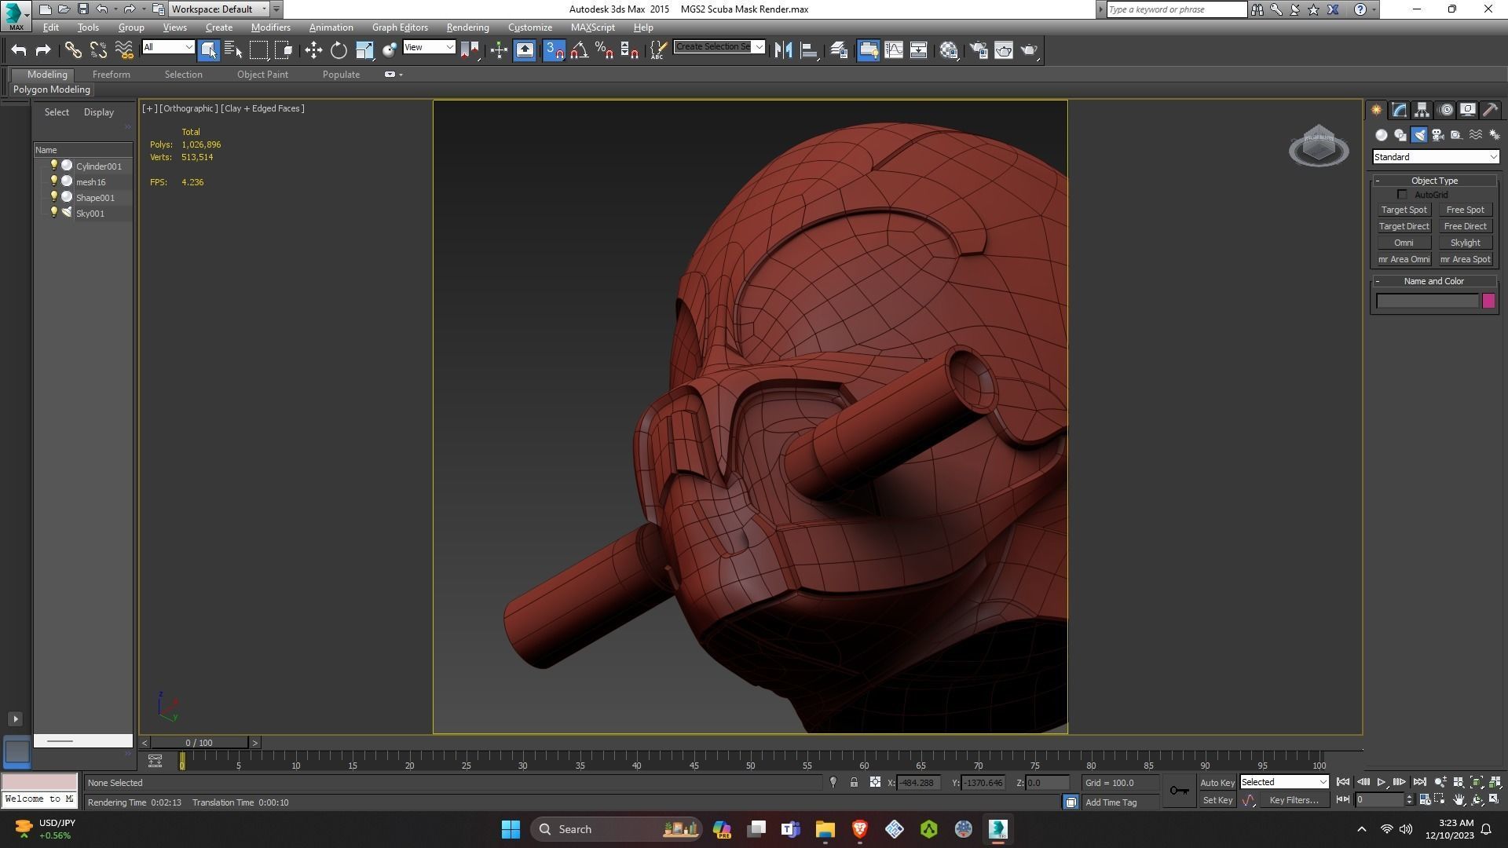This screenshot has width=1508, height=848.
Task: Select the Cameras category icon
Action: (x=1437, y=135)
